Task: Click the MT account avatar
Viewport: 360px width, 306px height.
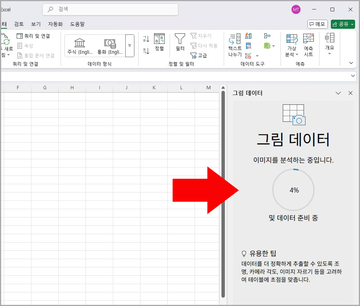Action: click(x=296, y=9)
